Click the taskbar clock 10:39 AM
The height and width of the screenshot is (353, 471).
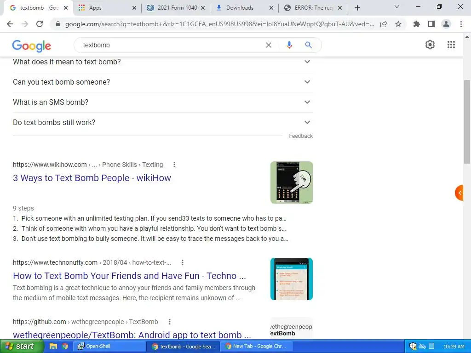454,347
